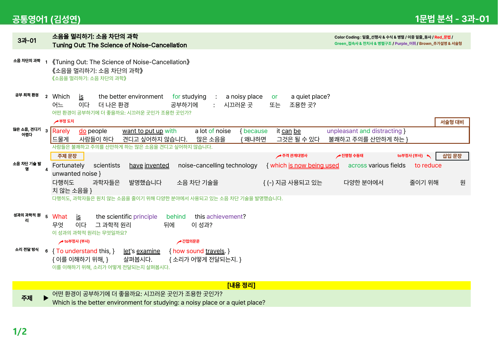The image size is (498, 352).
Task: Click the Purple_어휘 legend label
Action: pyautogui.click(x=405, y=44)
